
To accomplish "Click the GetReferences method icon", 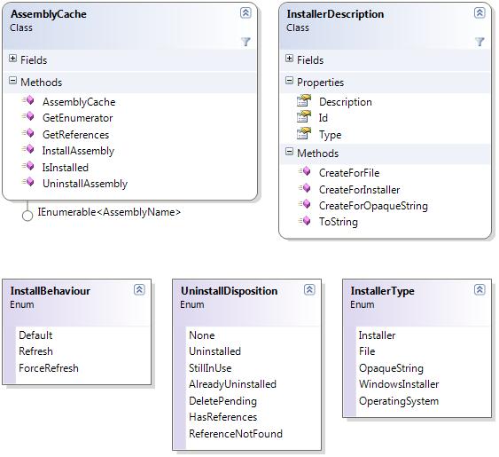I will 28,132.
